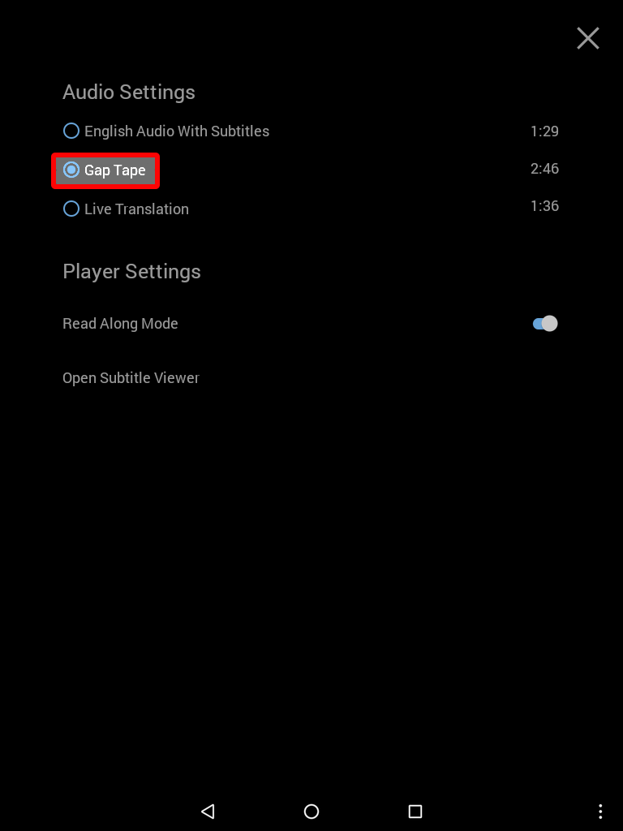The height and width of the screenshot is (831, 623).
Task: Tap the Player Settings heading
Action: click(x=131, y=271)
